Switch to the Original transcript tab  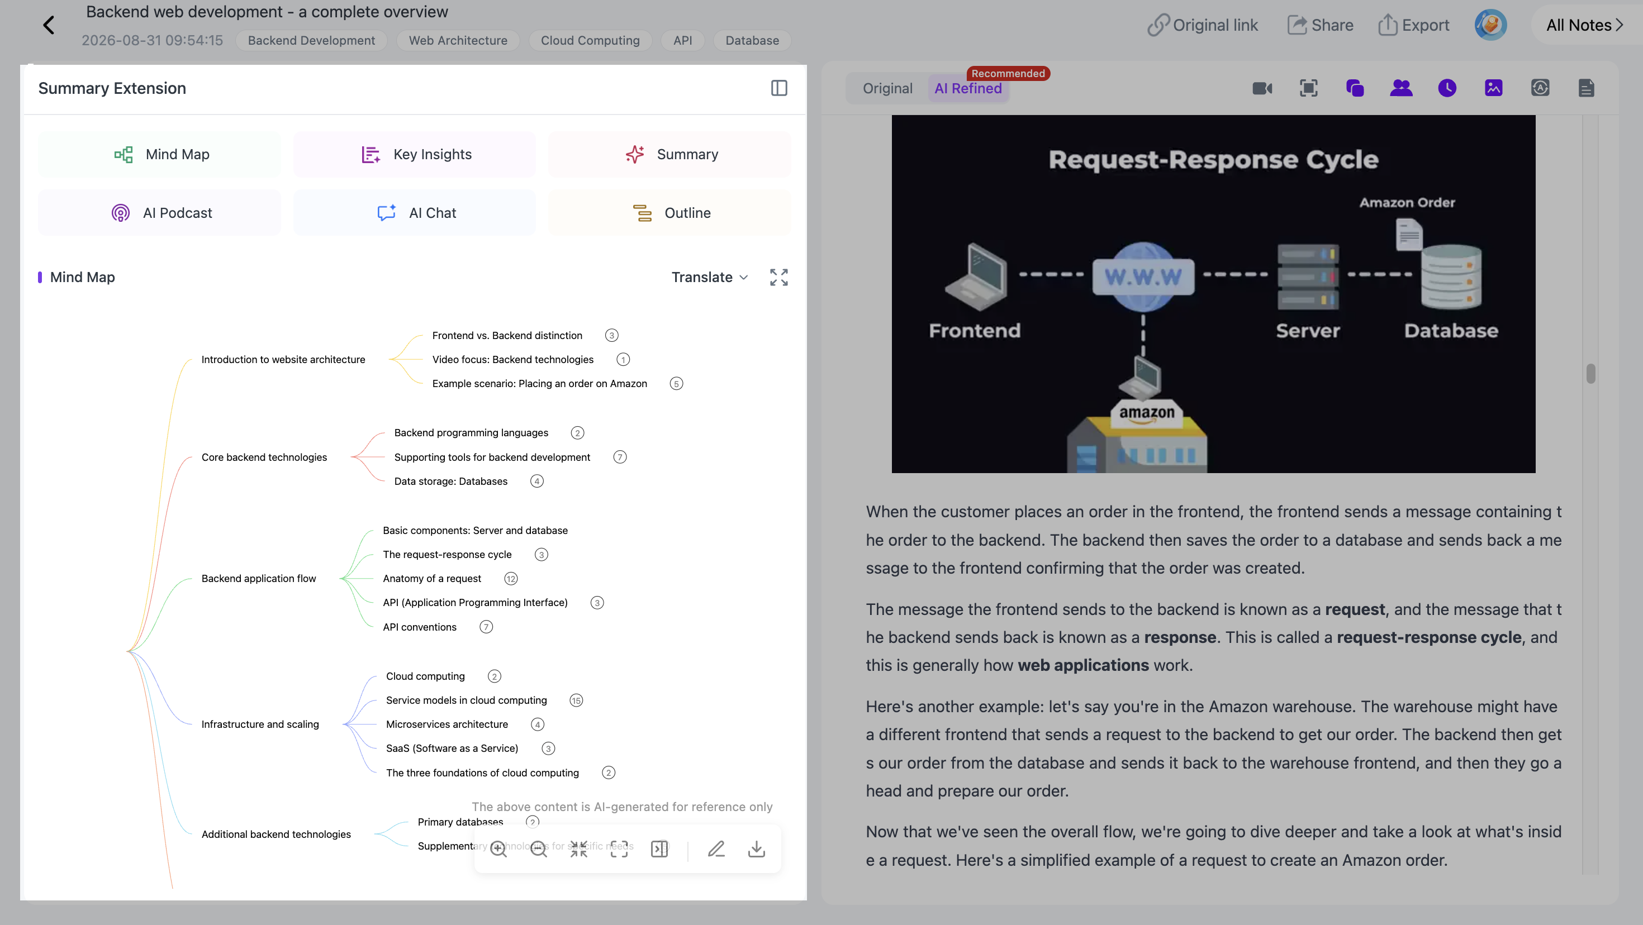pyautogui.click(x=887, y=89)
